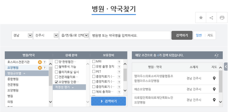Click the share icon
This screenshot has width=228, height=112.
coord(211,18)
